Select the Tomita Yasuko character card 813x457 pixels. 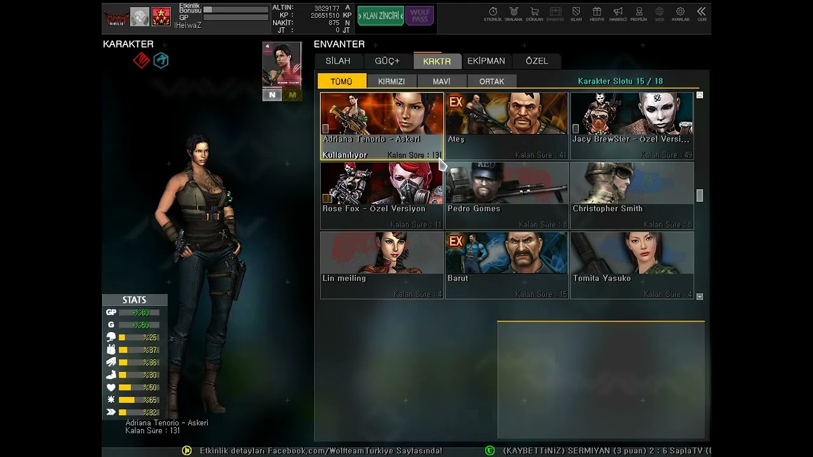pos(632,265)
